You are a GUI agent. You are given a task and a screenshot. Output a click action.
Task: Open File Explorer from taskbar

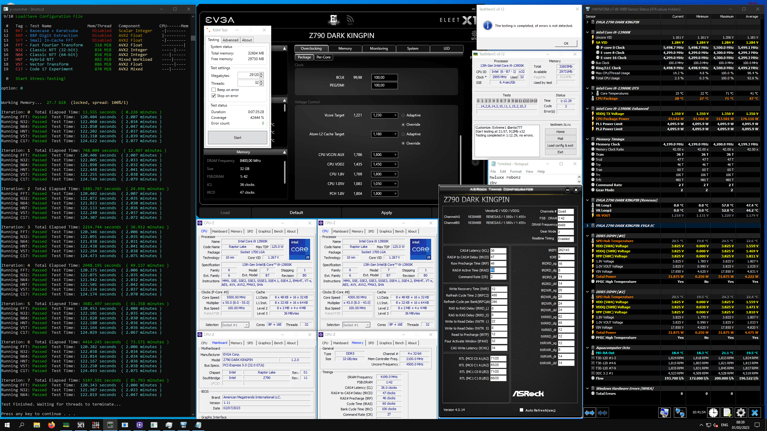[x=37, y=425]
